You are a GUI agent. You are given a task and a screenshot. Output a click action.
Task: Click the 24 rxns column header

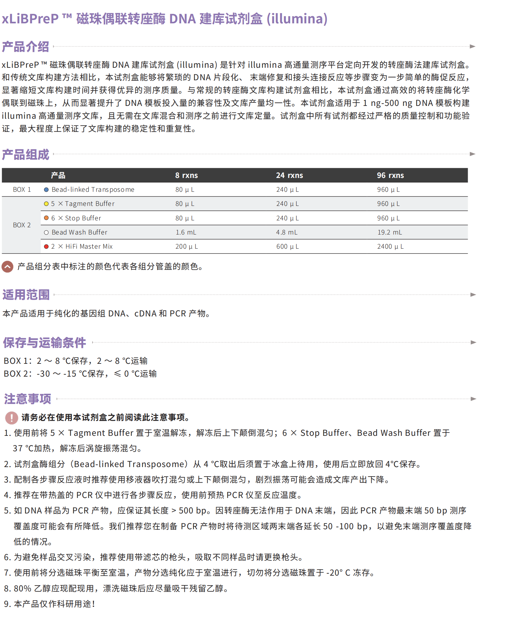point(290,175)
